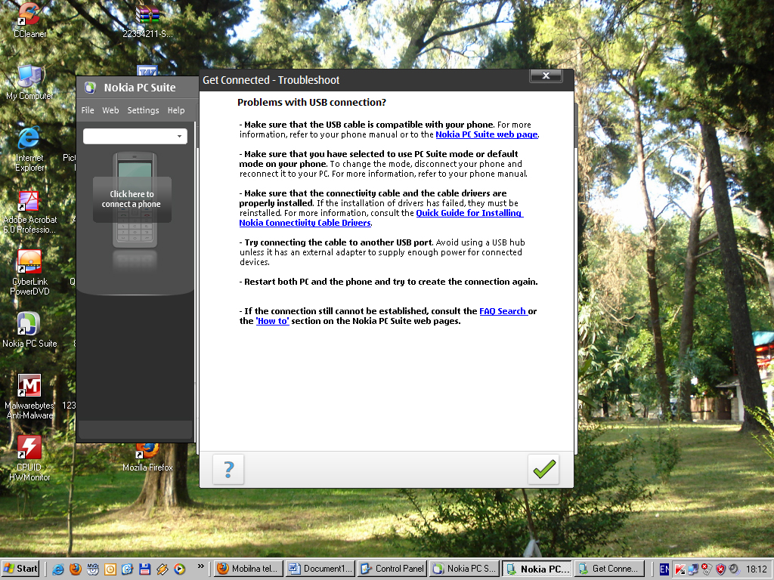The width and height of the screenshot is (774, 580).
Task: Open the Settings menu in Nokia PC Suite
Action: point(143,110)
